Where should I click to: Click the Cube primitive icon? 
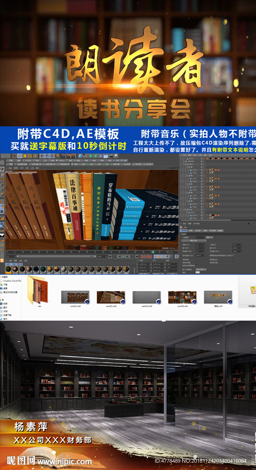(80, 156)
